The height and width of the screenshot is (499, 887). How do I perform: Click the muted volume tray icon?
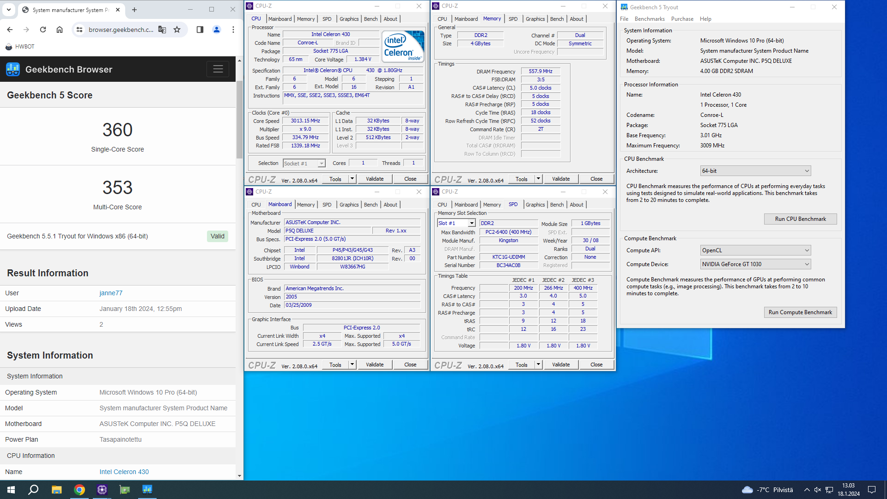pos(818,490)
